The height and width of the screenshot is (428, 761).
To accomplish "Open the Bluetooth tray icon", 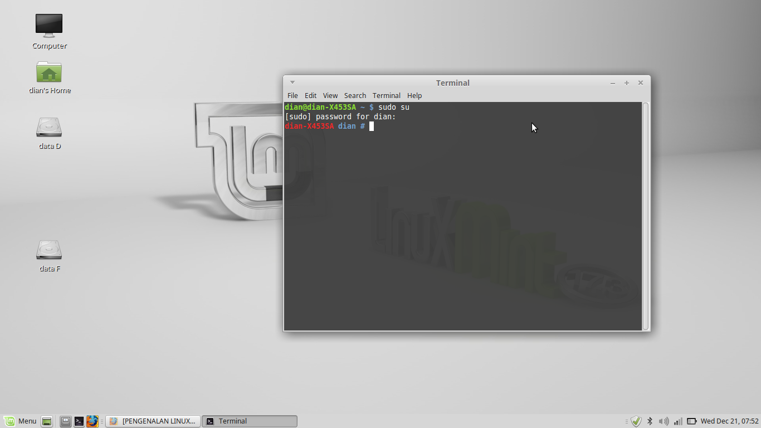I will coord(650,421).
